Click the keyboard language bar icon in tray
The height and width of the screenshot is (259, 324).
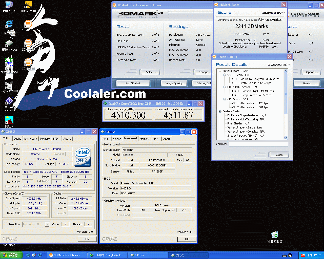[x=285, y=255]
